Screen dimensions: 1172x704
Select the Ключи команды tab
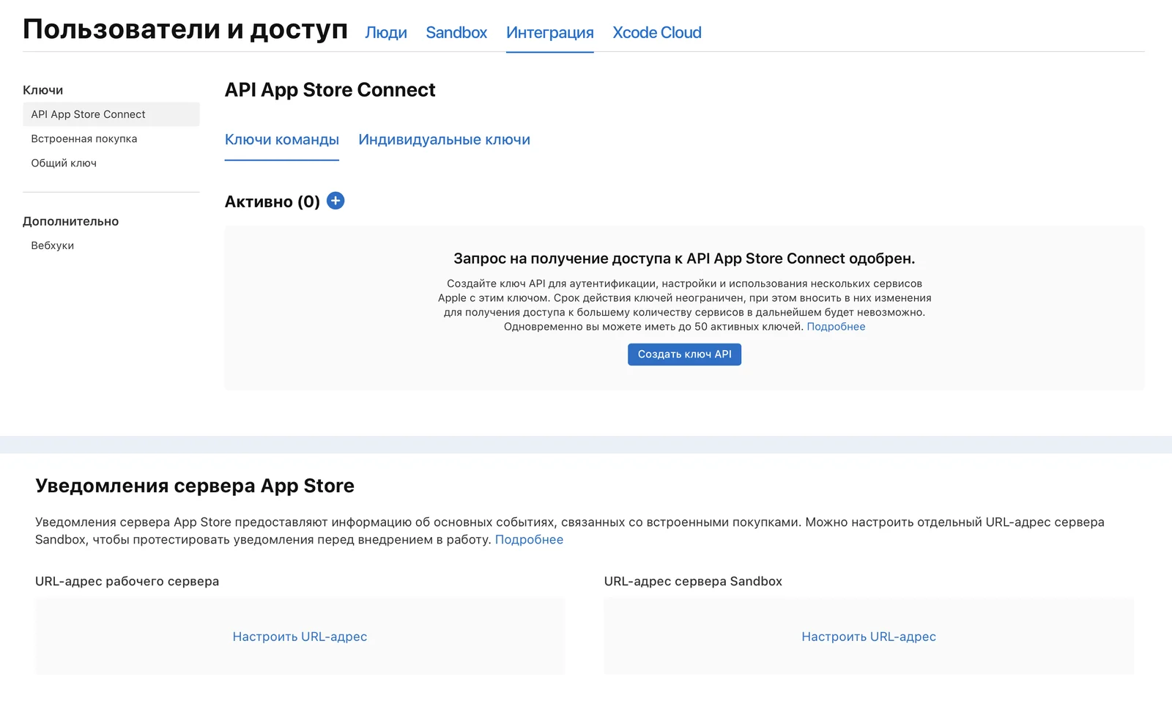(x=282, y=140)
